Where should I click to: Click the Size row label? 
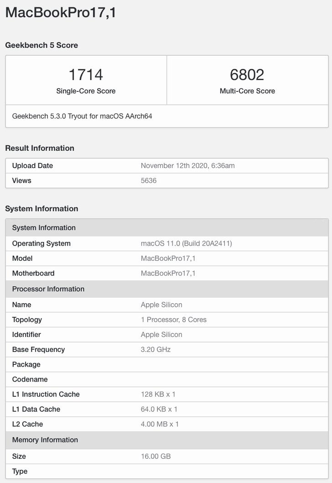coord(19,457)
